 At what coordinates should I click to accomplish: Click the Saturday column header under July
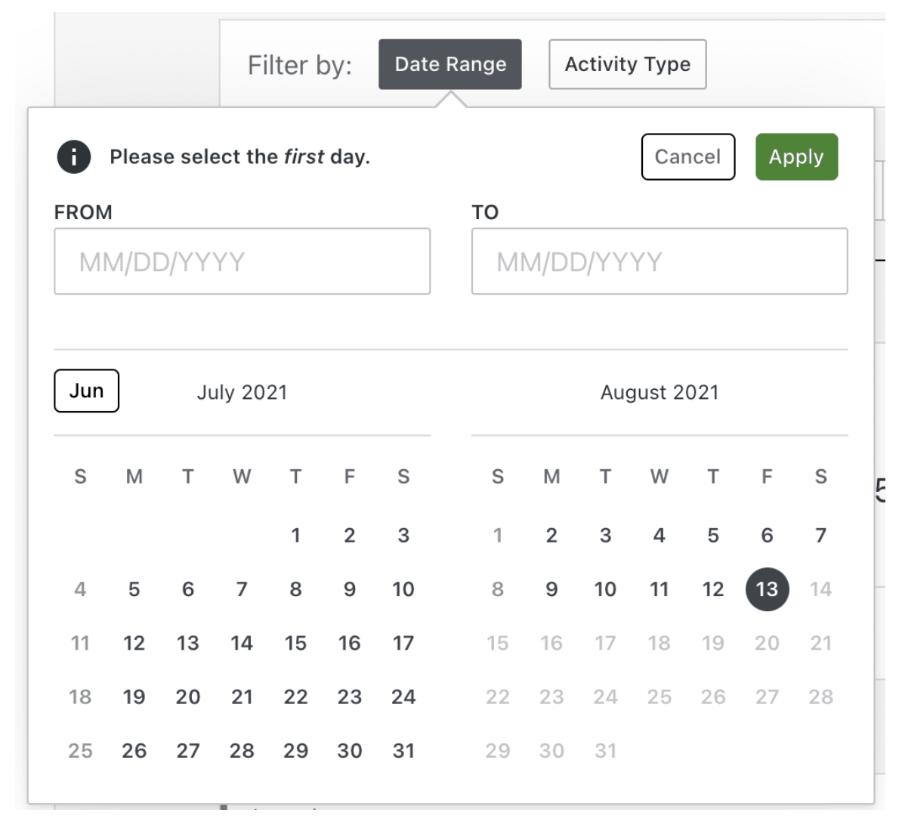[x=403, y=477]
